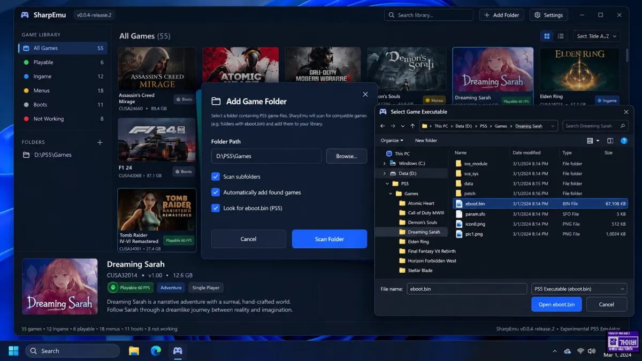Open file dialog help icon
642x361 pixels.
tap(624, 141)
